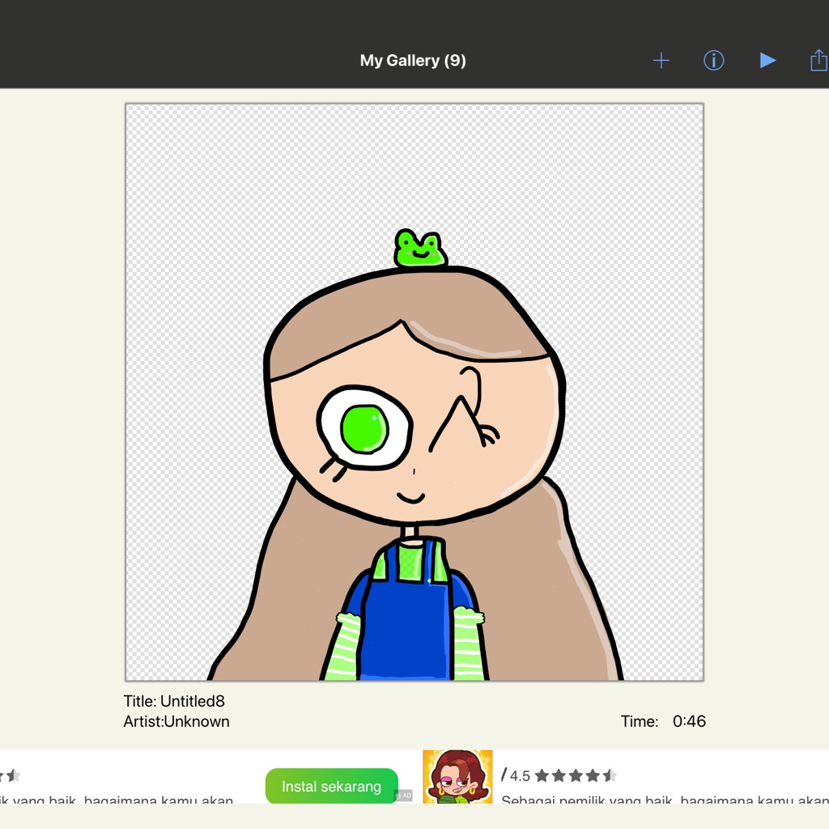Image resolution: width=829 pixels, height=829 pixels.
Task: Select the Artist:Unknown label
Action: click(x=176, y=721)
